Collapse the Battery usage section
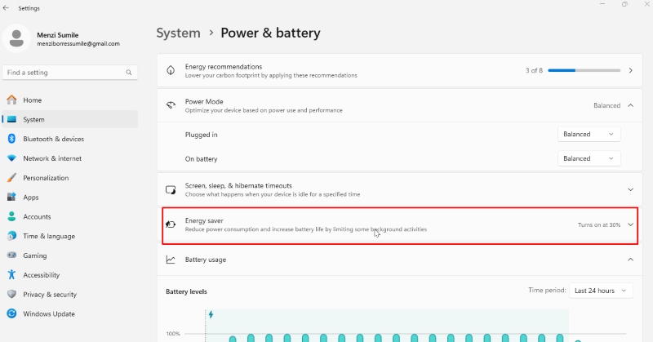The width and height of the screenshot is (653, 342). tap(630, 260)
